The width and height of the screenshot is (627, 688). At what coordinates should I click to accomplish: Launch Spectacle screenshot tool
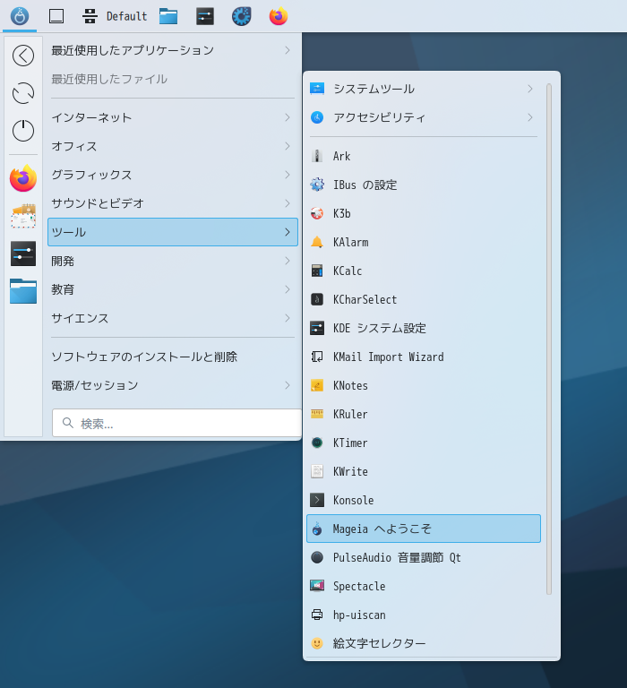coord(424,586)
